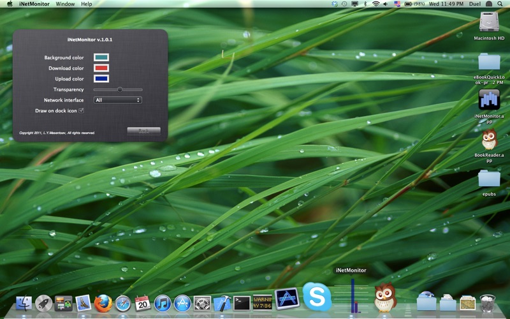Open the Help menu
The height and width of the screenshot is (319, 510).
(86, 4)
